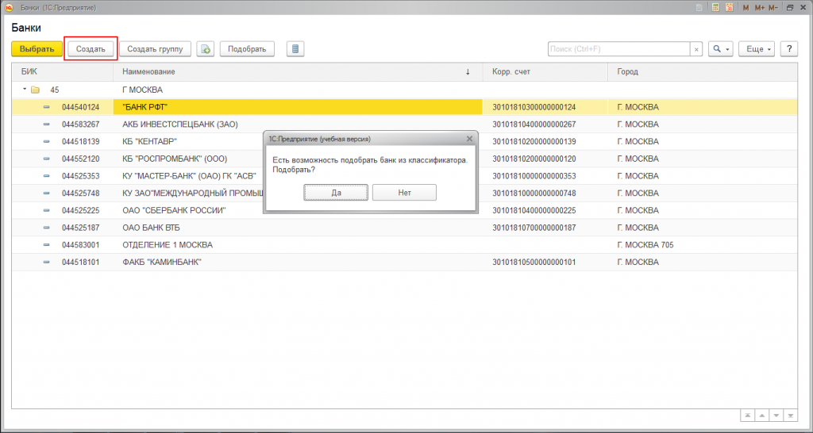Click BIK cell 044518139
The height and width of the screenshot is (433, 813).
80,141
